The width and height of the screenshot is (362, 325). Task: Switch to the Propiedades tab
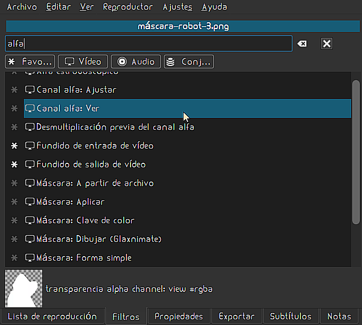click(x=178, y=316)
